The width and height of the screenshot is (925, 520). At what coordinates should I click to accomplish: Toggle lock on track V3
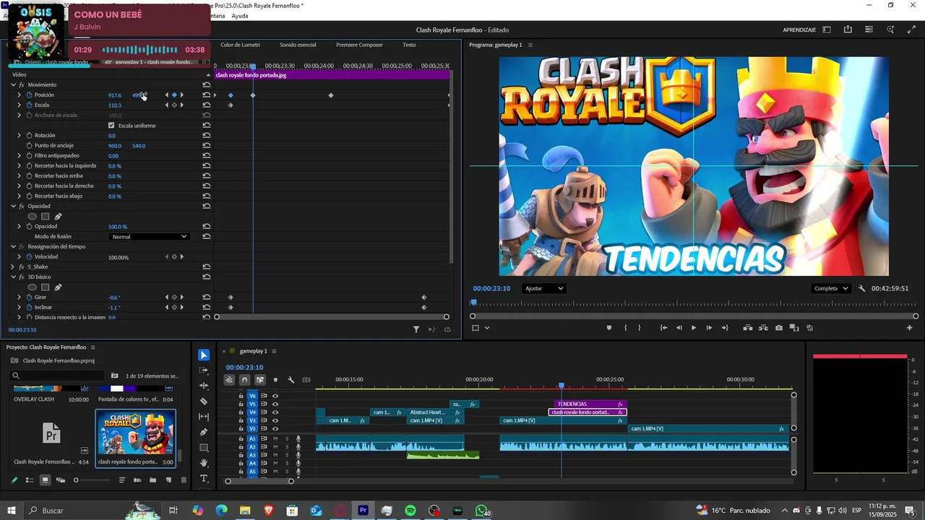coord(241,420)
